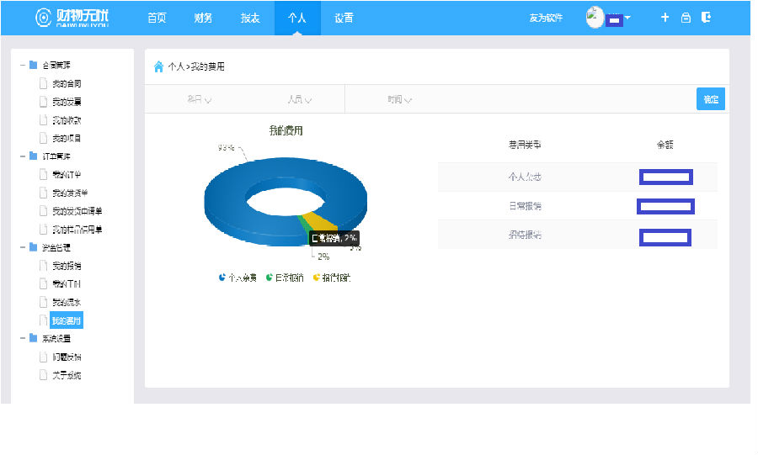The image size is (758, 455).
Task: Toggle blue 个人 legend entry in chart
Action: [x=237, y=278]
